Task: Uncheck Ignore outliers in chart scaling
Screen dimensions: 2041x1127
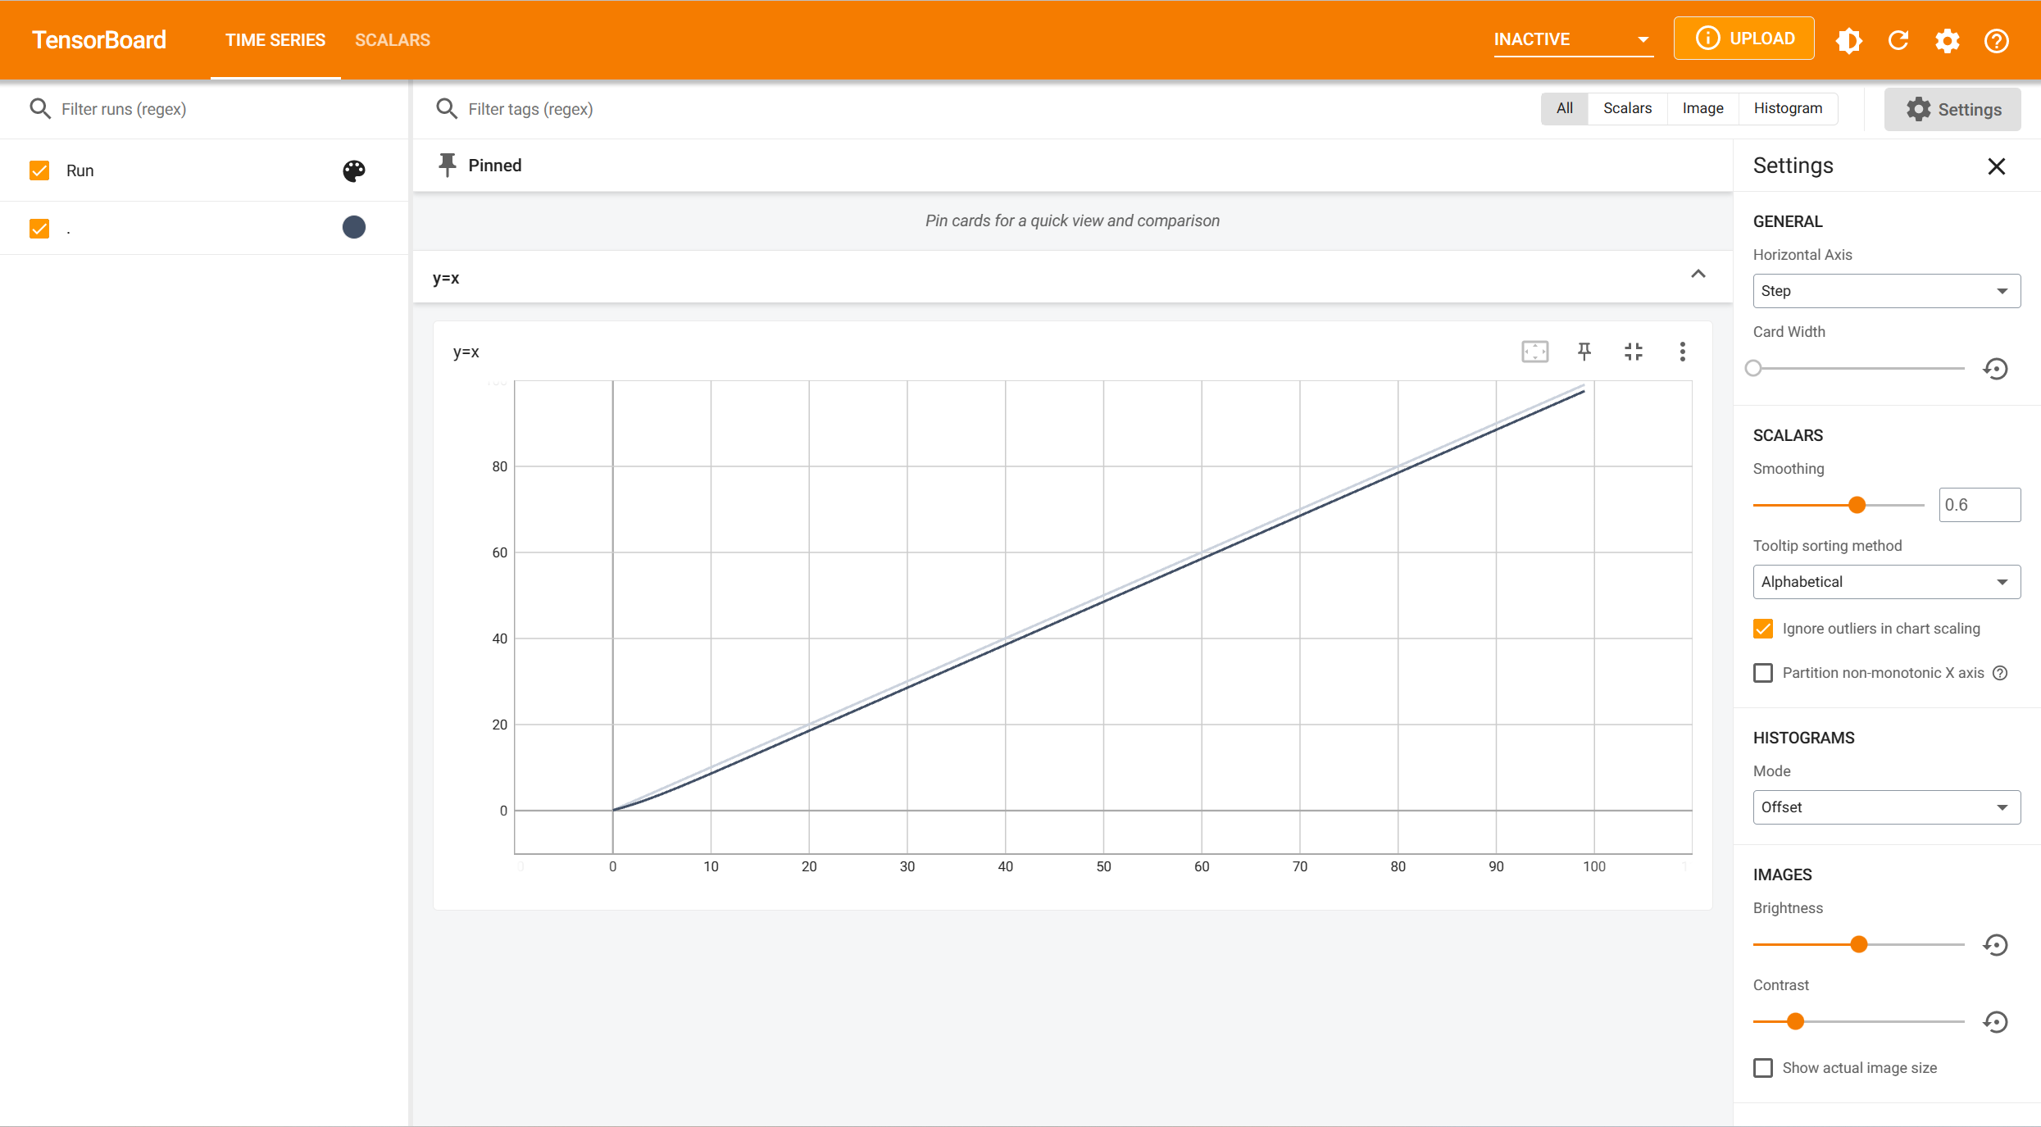Action: (x=1763, y=629)
